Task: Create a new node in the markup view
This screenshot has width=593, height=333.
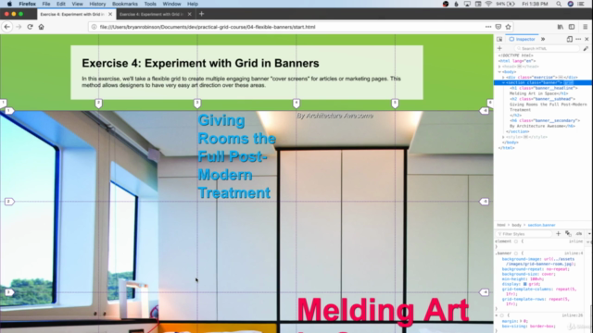Action: [x=499, y=48]
